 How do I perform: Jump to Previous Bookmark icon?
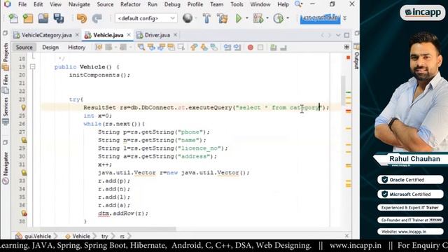click(194, 48)
